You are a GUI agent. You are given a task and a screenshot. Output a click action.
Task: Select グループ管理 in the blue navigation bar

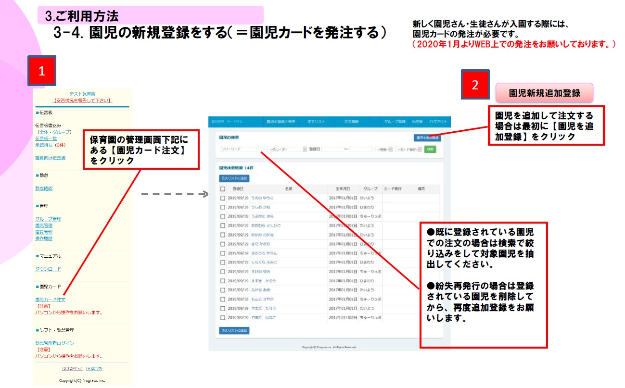[395, 122]
